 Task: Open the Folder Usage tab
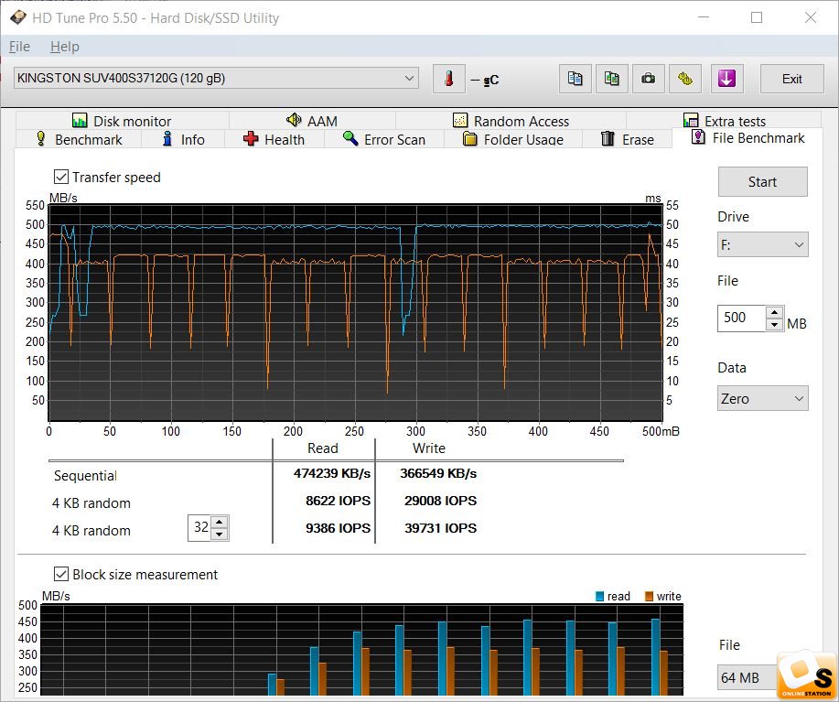click(513, 139)
